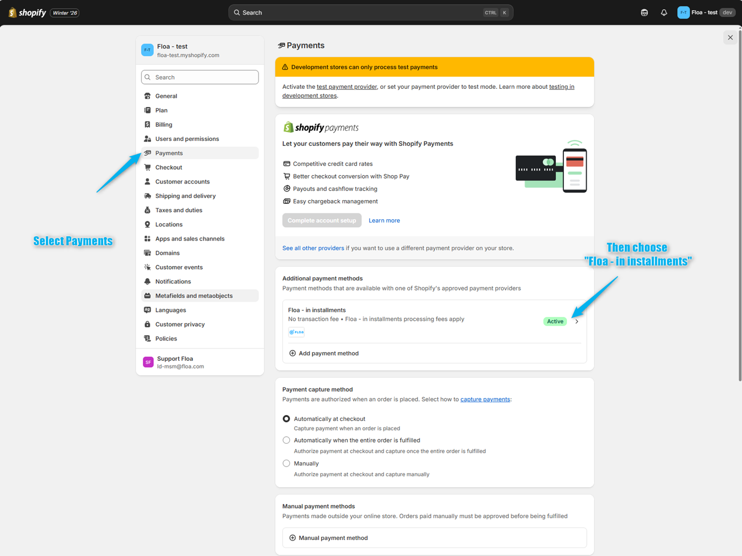Viewport: 742px width, 556px height.
Task: Click the Floa - test account avatar in top bar
Action: pos(683,12)
